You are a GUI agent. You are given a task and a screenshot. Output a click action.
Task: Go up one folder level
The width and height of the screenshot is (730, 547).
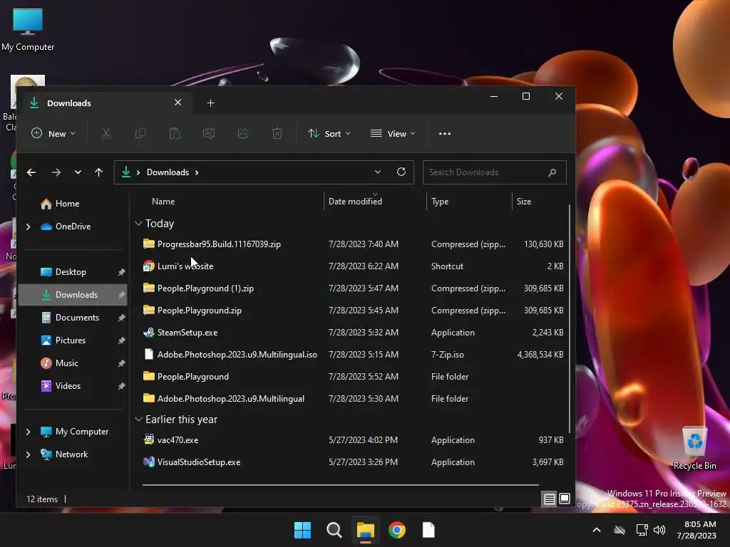[98, 172]
